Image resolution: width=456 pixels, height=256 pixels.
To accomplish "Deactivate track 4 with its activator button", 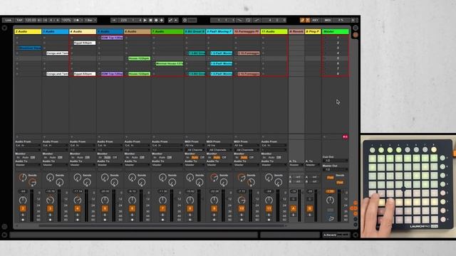I will click(78, 208).
